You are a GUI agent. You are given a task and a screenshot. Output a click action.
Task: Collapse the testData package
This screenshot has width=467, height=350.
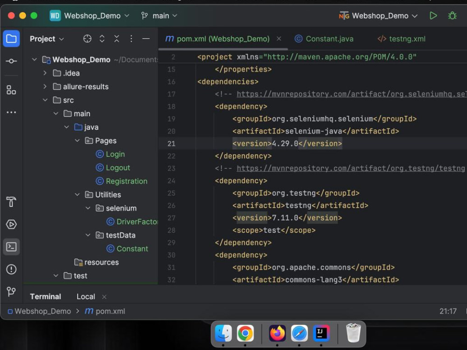coord(88,235)
